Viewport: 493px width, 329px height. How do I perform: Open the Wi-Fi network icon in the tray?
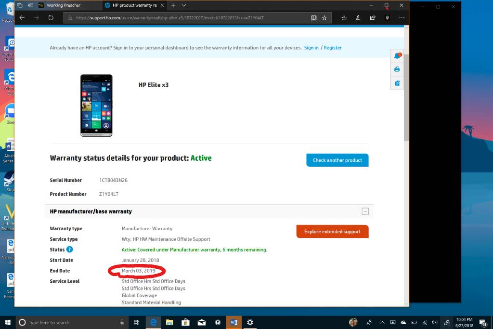[425, 322]
